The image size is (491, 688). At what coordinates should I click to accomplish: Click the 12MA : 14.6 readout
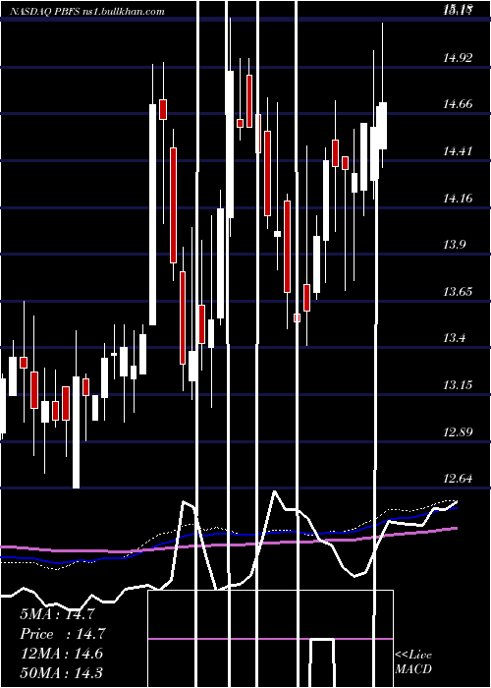tap(62, 653)
